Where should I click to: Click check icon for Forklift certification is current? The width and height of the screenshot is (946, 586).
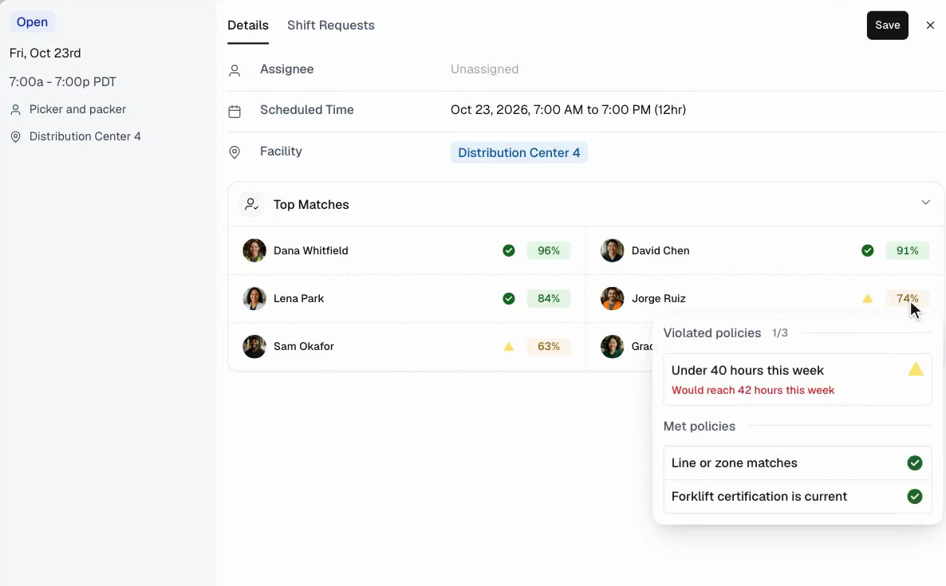[915, 496]
